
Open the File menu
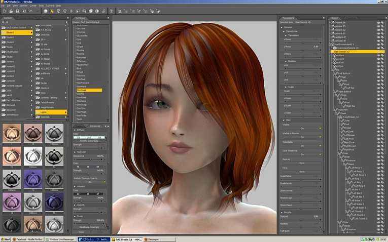point(3,6)
